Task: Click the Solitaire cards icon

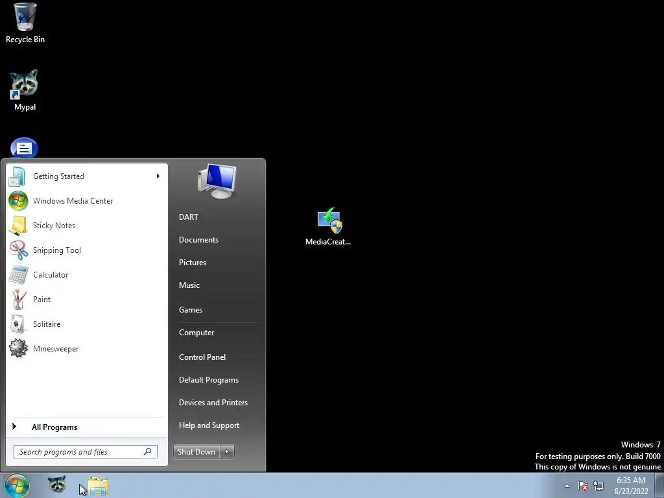Action: (18, 324)
